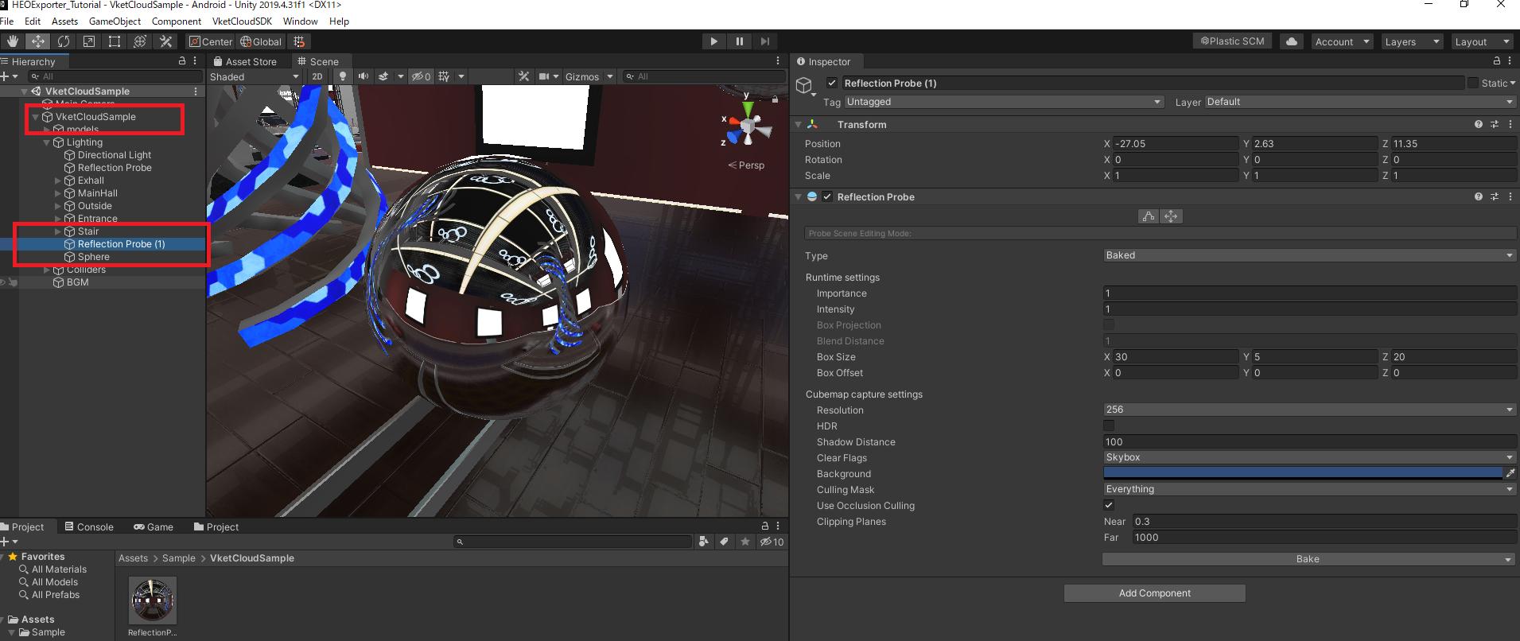Switch to the Console tab

click(x=88, y=526)
